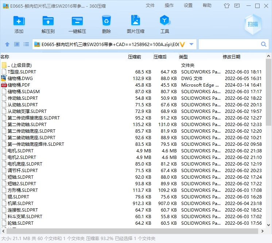
Task: Select file 第二传动焊接底座.SLDPRT
Action: tap(133, 118)
